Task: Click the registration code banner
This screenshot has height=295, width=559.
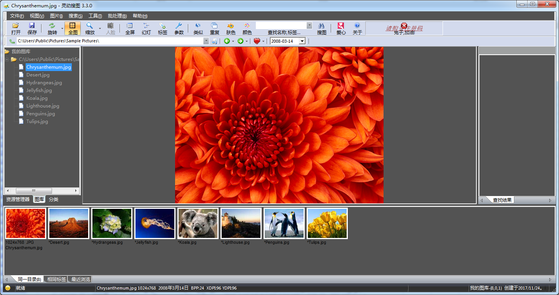Action: pos(404,28)
